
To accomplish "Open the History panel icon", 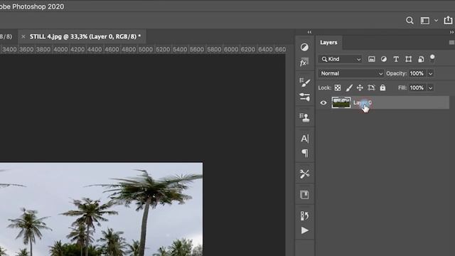I will tap(304, 215).
